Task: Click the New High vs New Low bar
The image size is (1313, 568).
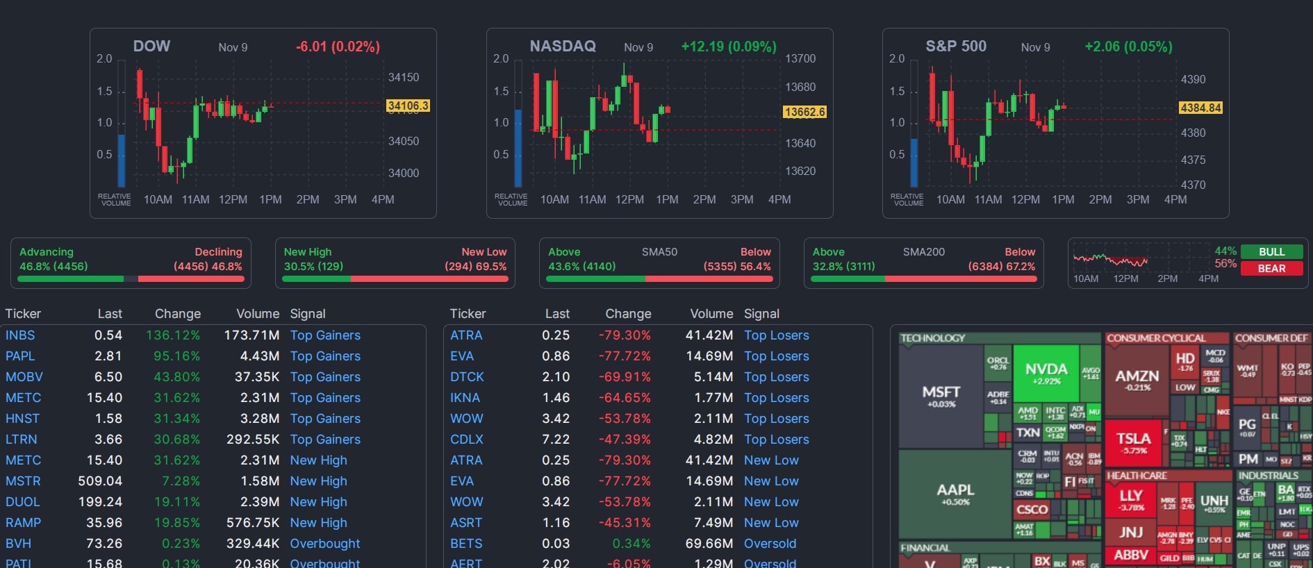Action: point(395,278)
